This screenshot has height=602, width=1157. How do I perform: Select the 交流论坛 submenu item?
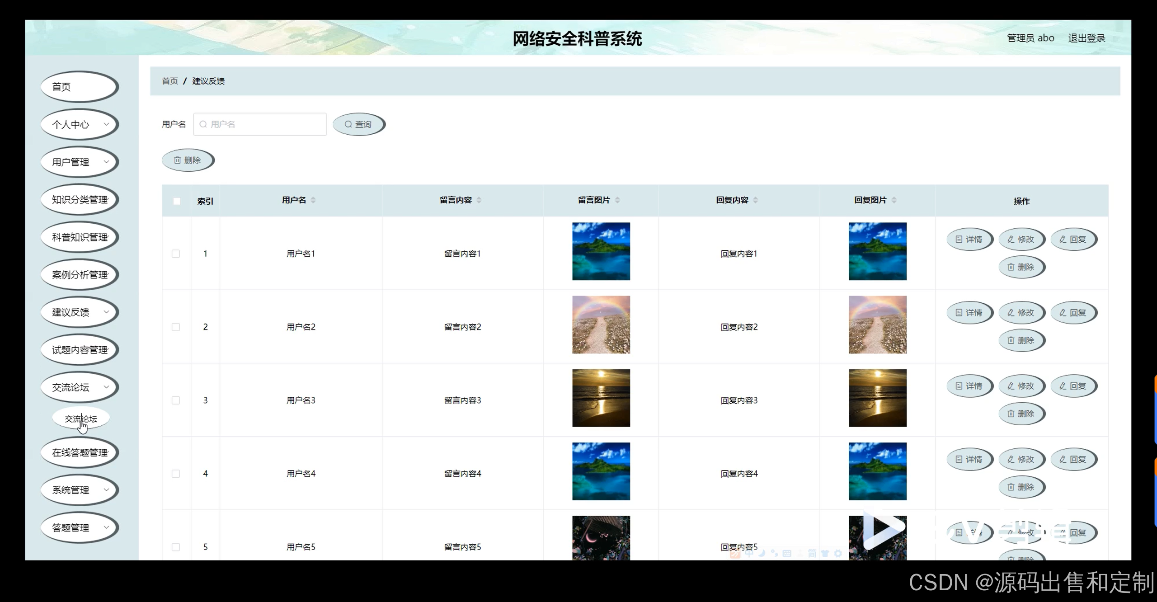pos(81,419)
